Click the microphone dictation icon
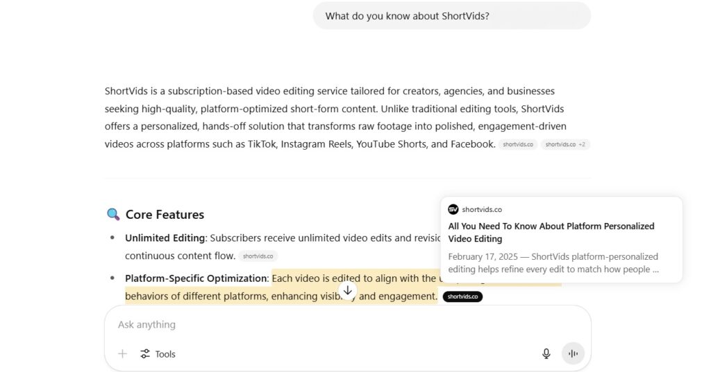This screenshot has height=372, width=711. [546, 354]
